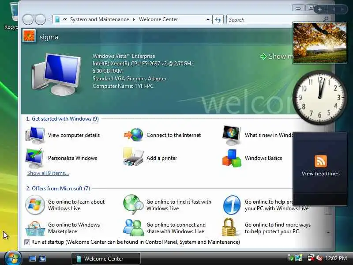The width and height of the screenshot is (353, 265).
Task: Click Go online to learn about Windows Live
Action: [x=76, y=205]
